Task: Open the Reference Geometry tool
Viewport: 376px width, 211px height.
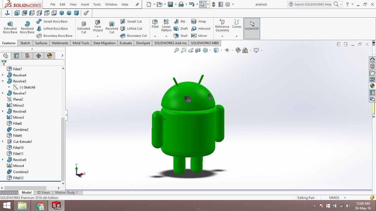Action: 222,26
